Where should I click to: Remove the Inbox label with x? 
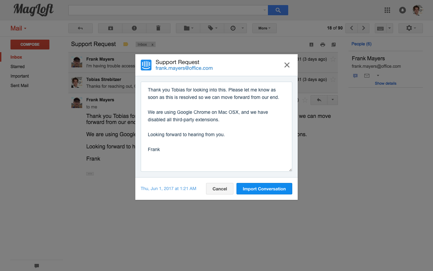click(x=152, y=44)
